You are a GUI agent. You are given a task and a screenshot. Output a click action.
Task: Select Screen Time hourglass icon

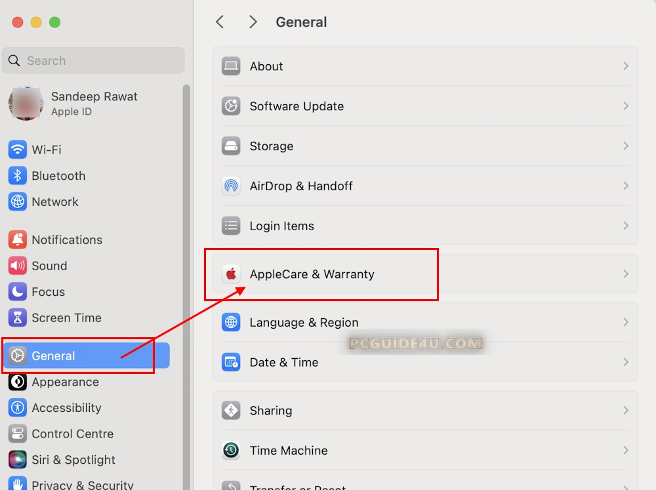click(x=18, y=318)
